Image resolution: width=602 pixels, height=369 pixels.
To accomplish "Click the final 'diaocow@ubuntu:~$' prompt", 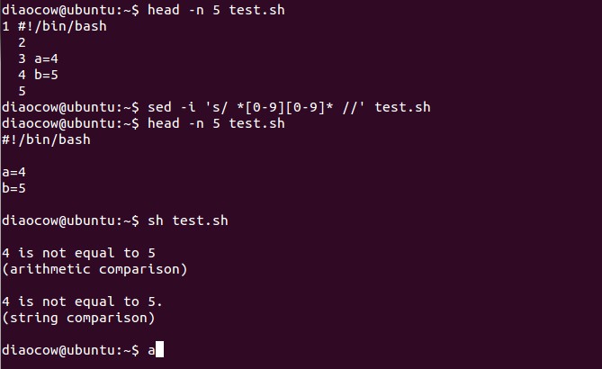I will click(x=70, y=350).
